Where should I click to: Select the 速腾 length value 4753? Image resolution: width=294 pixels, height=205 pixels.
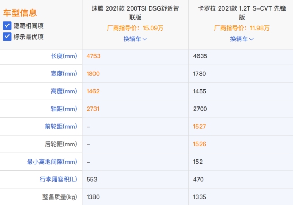(x=93, y=56)
